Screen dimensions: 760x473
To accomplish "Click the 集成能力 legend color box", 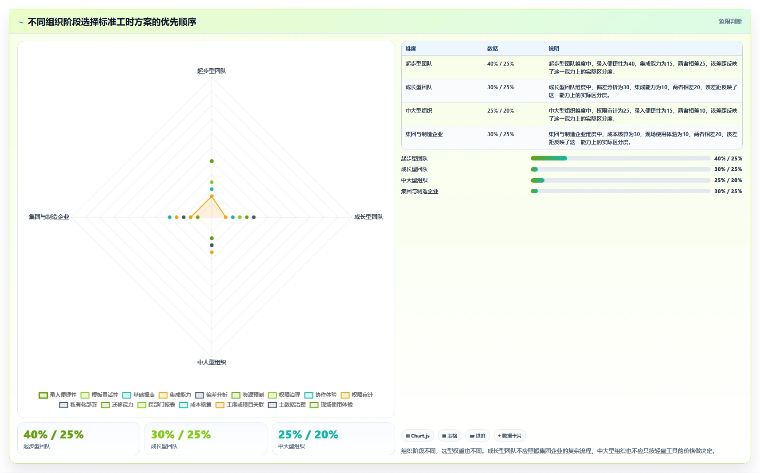I will pyautogui.click(x=163, y=395).
